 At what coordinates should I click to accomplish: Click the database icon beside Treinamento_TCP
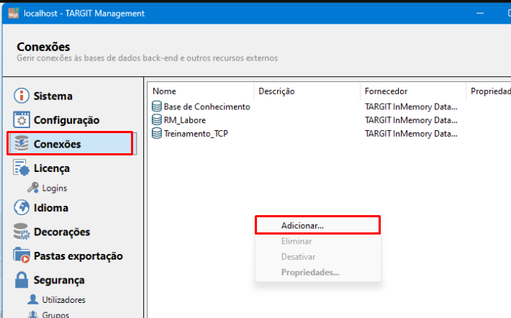coord(157,133)
